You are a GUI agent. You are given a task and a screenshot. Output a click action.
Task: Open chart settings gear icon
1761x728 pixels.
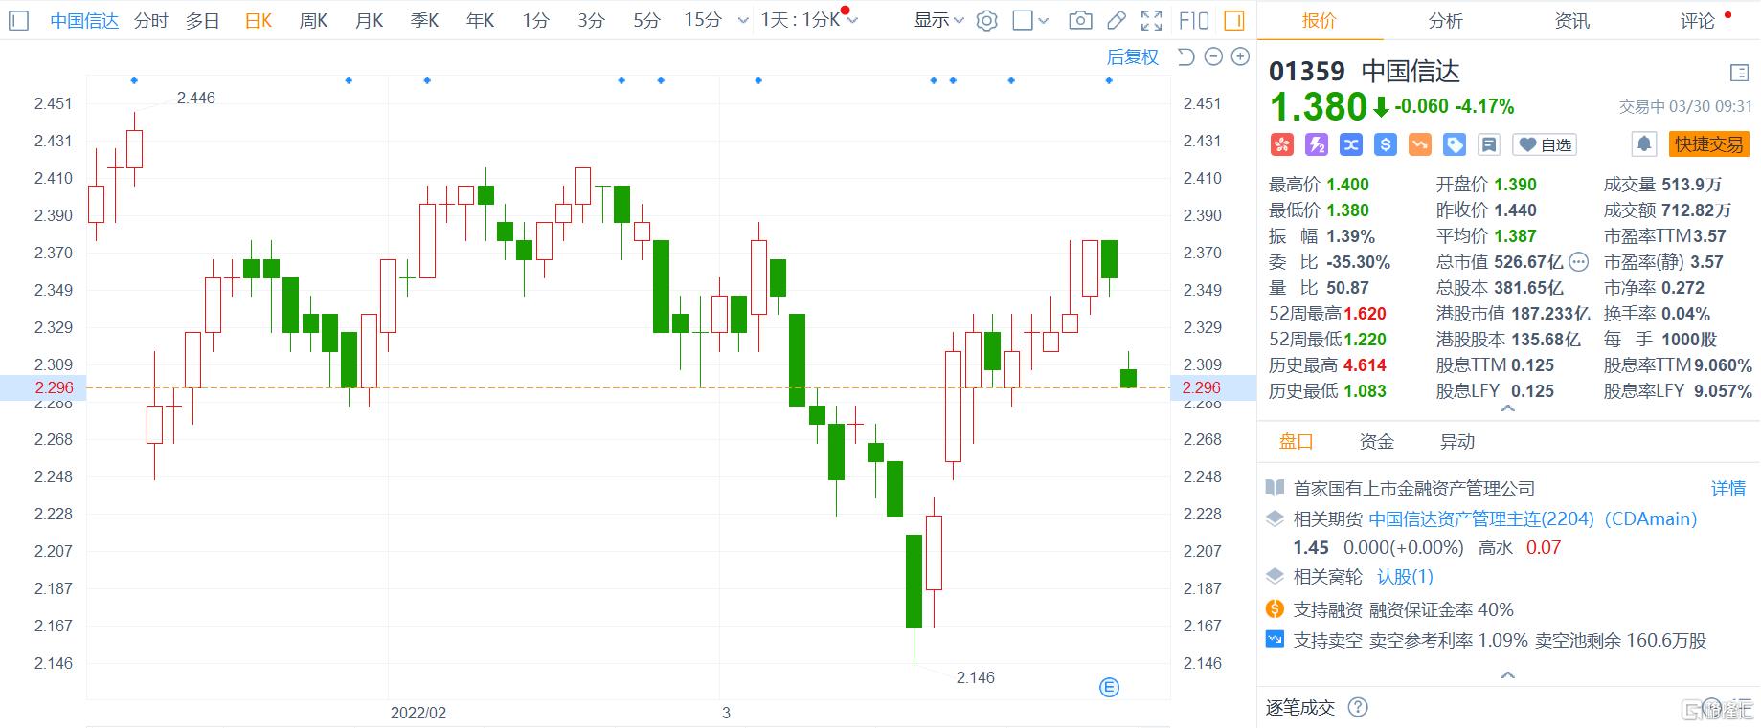pos(986,20)
